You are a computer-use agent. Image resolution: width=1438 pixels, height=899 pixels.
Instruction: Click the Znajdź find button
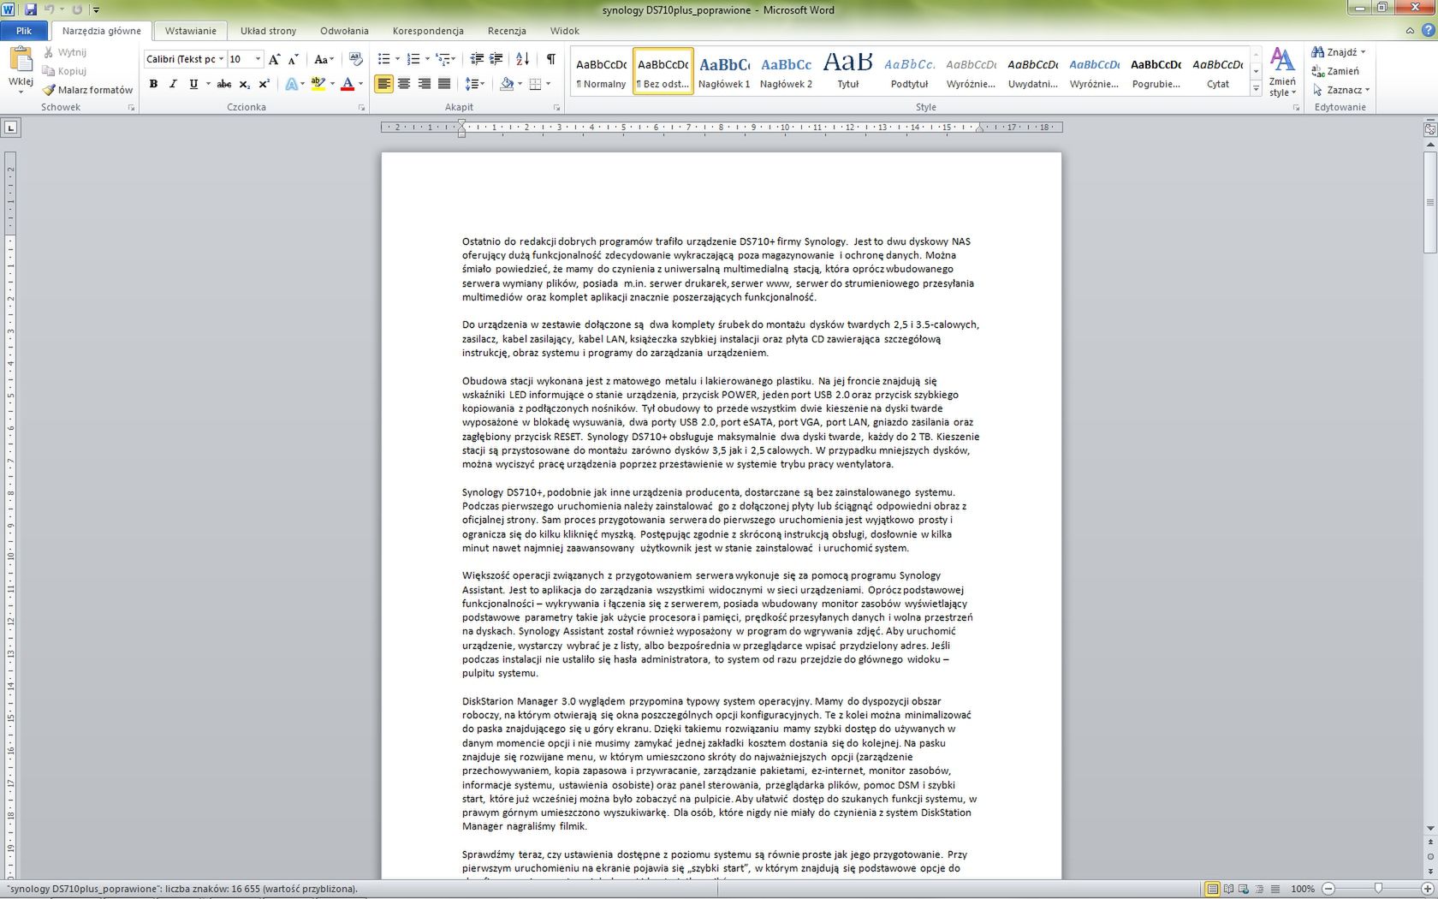tap(1338, 52)
